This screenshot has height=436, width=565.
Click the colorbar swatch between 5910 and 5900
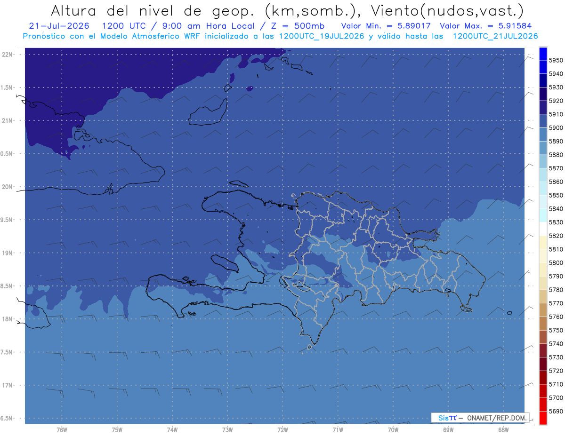543,121
